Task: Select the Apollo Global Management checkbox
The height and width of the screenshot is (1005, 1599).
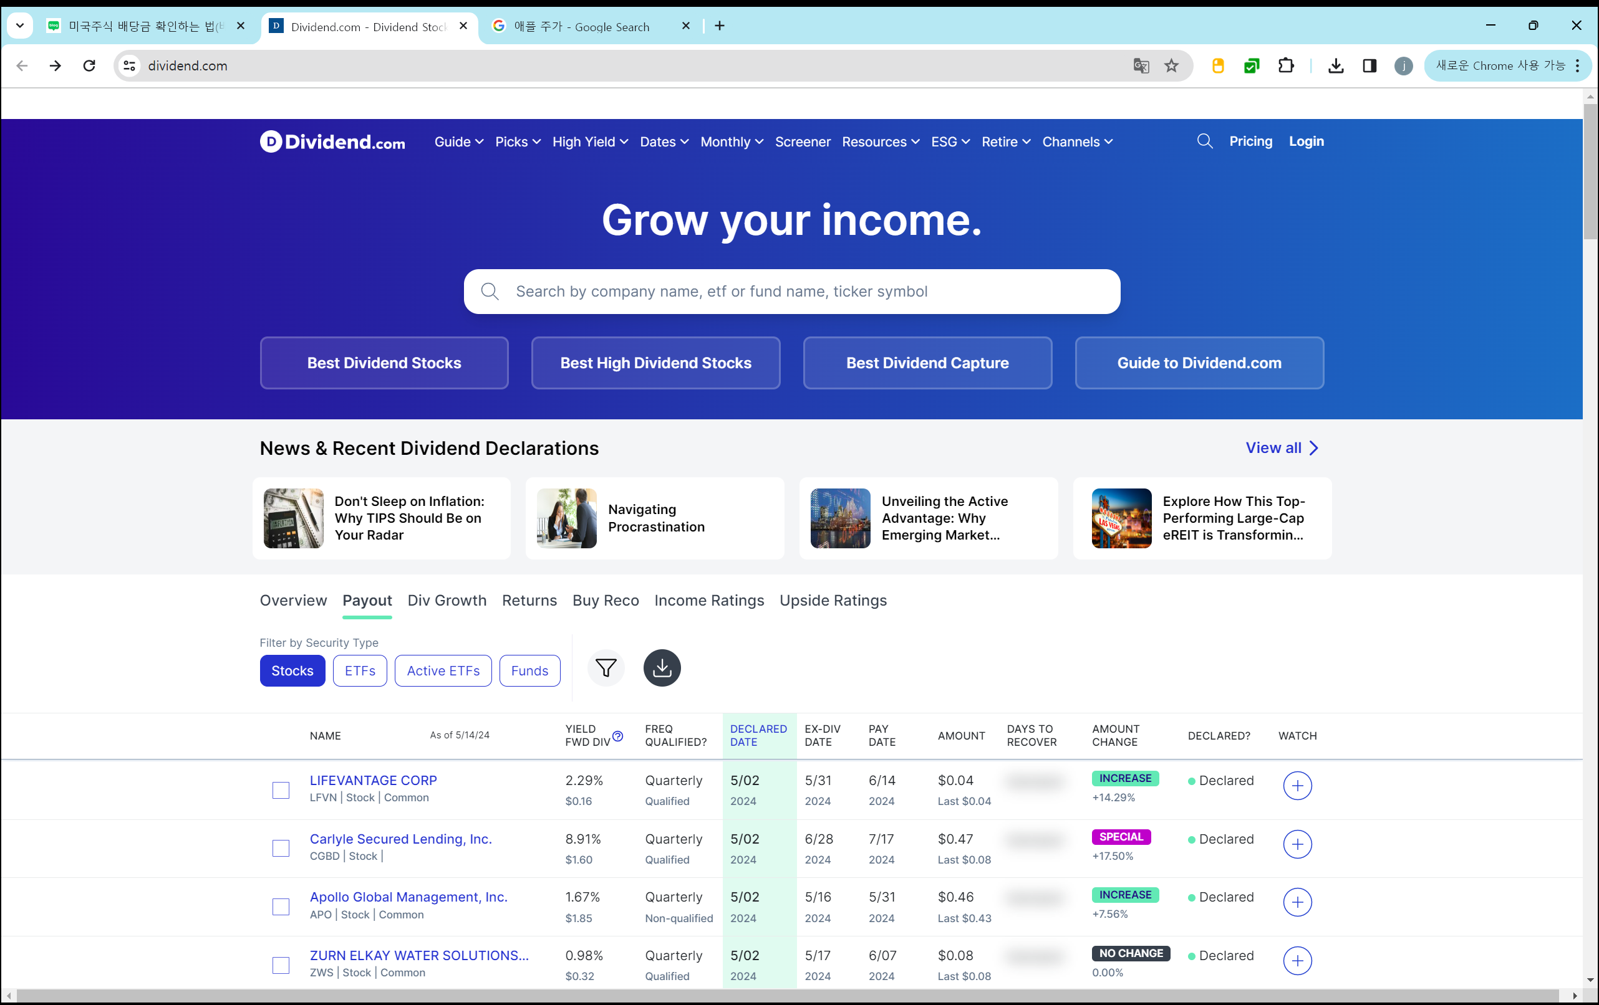Action: (x=281, y=907)
